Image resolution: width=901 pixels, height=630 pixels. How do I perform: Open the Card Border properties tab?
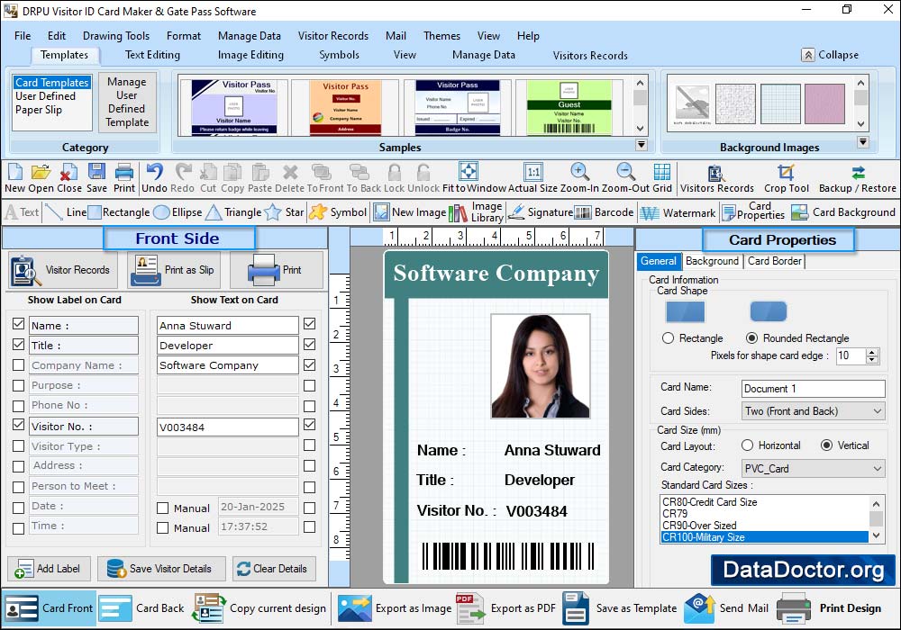click(x=774, y=261)
